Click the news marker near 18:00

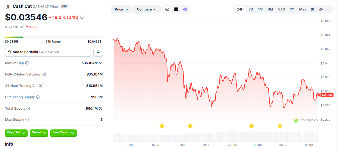(x=190, y=126)
